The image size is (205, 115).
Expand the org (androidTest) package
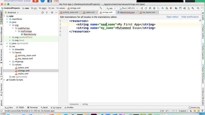coord(10,37)
